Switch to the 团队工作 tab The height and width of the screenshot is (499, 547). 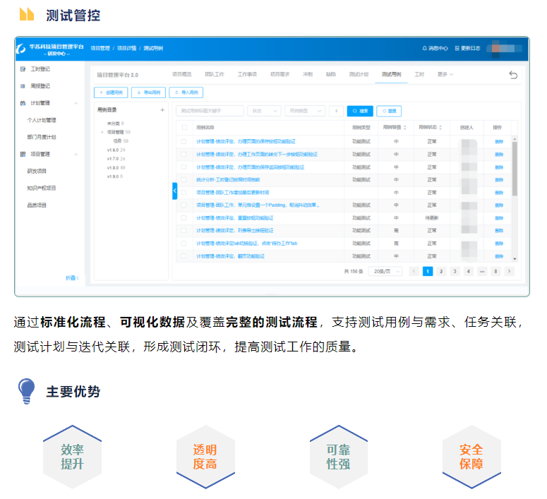[x=215, y=74]
